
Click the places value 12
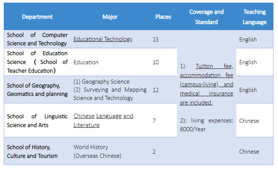(155, 90)
